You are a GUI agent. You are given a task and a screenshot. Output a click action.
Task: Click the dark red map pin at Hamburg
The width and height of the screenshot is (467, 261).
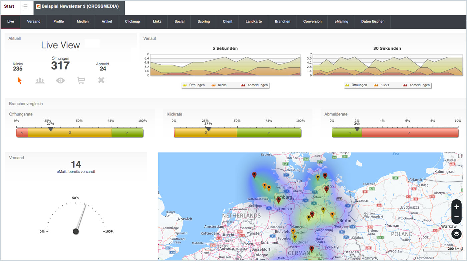[278, 200]
